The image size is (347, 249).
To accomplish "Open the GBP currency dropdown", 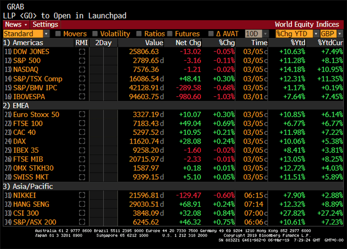I will point(340,34).
